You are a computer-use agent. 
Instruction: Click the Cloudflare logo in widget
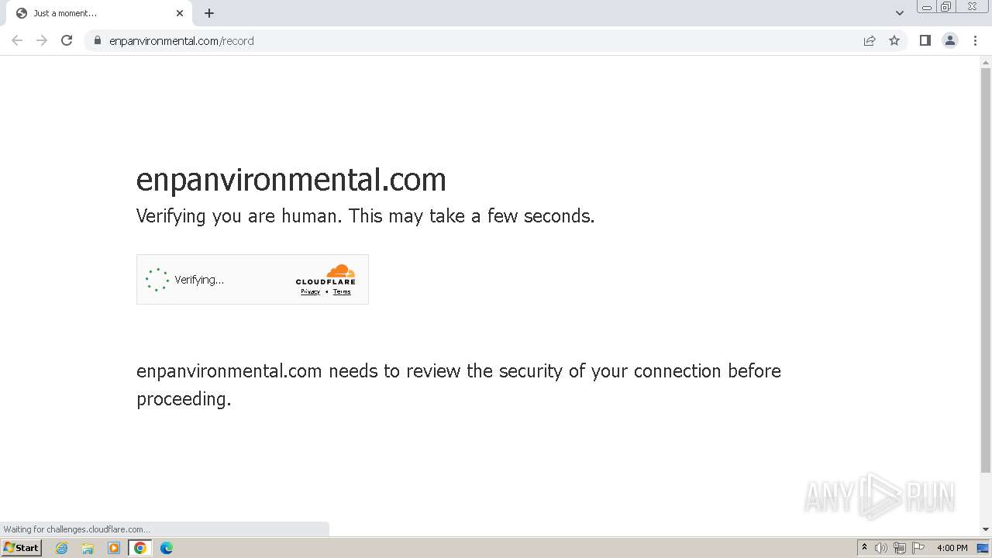(x=325, y=275)
